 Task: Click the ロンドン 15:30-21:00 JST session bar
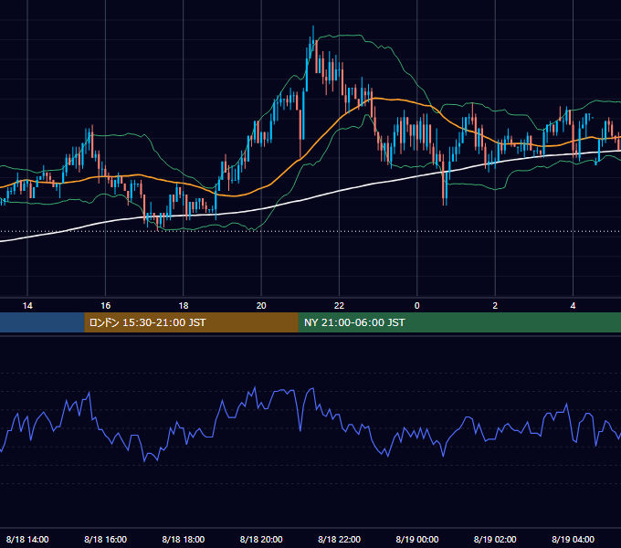tap(191, 322)
